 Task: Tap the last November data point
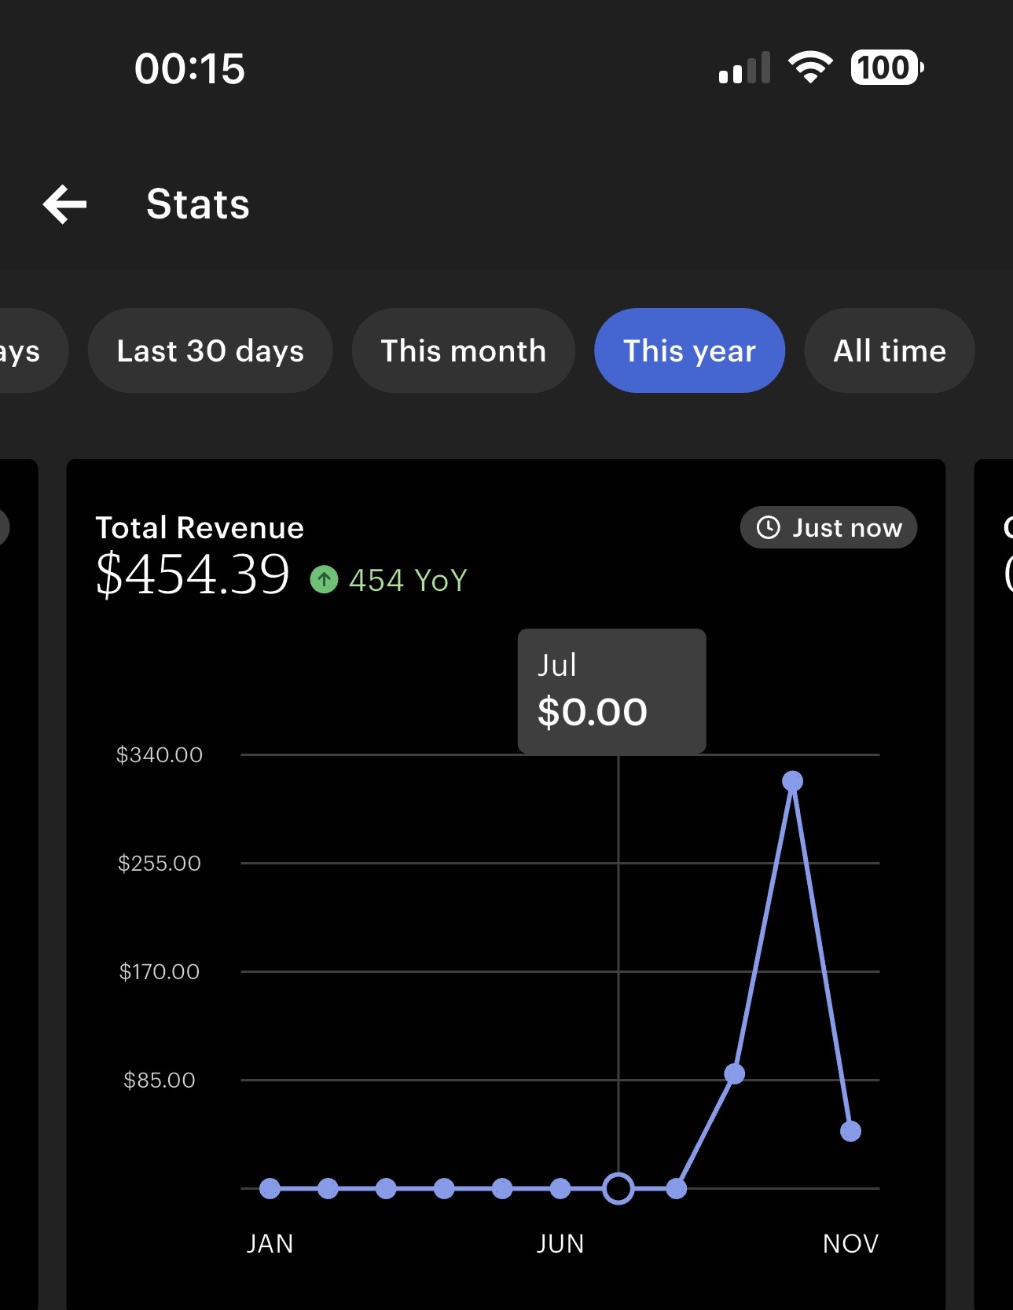[x=850, y=1131]
